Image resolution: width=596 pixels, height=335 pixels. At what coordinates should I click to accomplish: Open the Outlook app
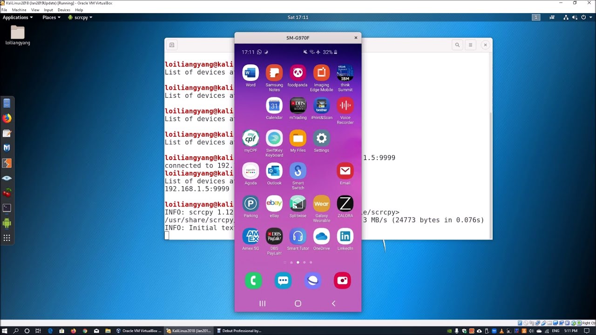point(274,171)
